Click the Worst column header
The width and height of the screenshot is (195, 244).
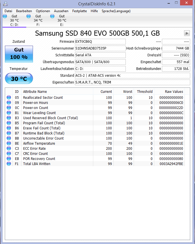pos(124,91)
